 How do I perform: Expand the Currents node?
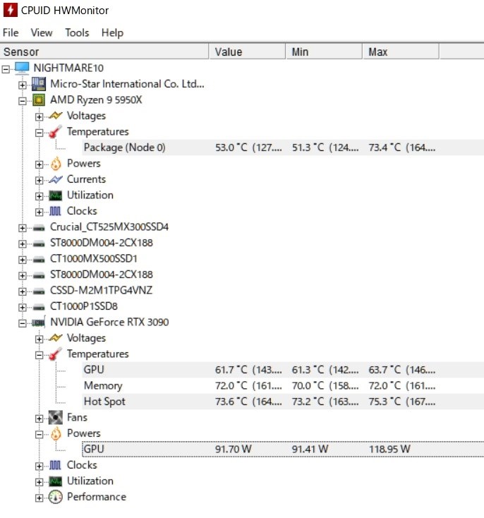(39, 180)
